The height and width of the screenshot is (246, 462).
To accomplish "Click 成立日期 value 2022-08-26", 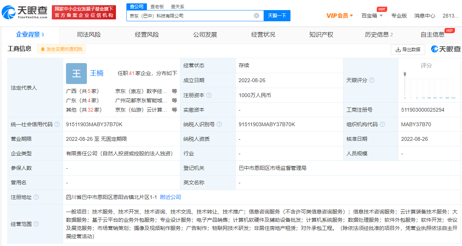I will click(252, 80).
